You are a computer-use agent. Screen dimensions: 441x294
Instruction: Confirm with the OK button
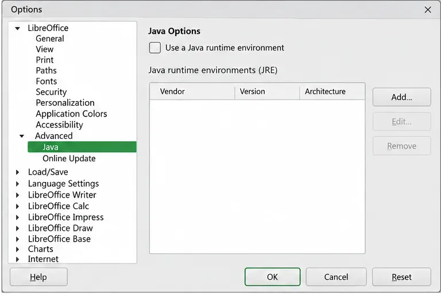point(272,277)
